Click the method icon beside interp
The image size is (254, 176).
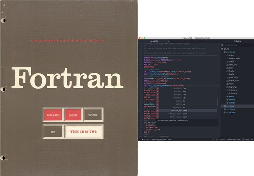(x=227, y=100)
